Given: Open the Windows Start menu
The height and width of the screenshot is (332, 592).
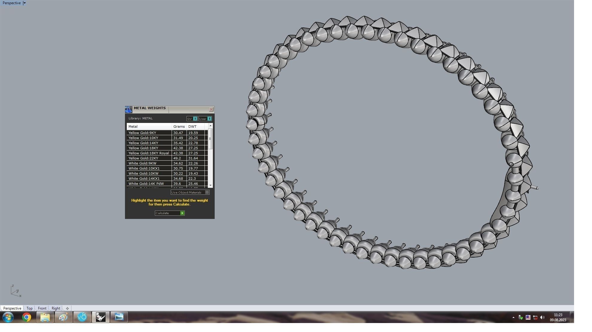Looking at the screenshot, I should pyautogui.click(x=8, y=317).
